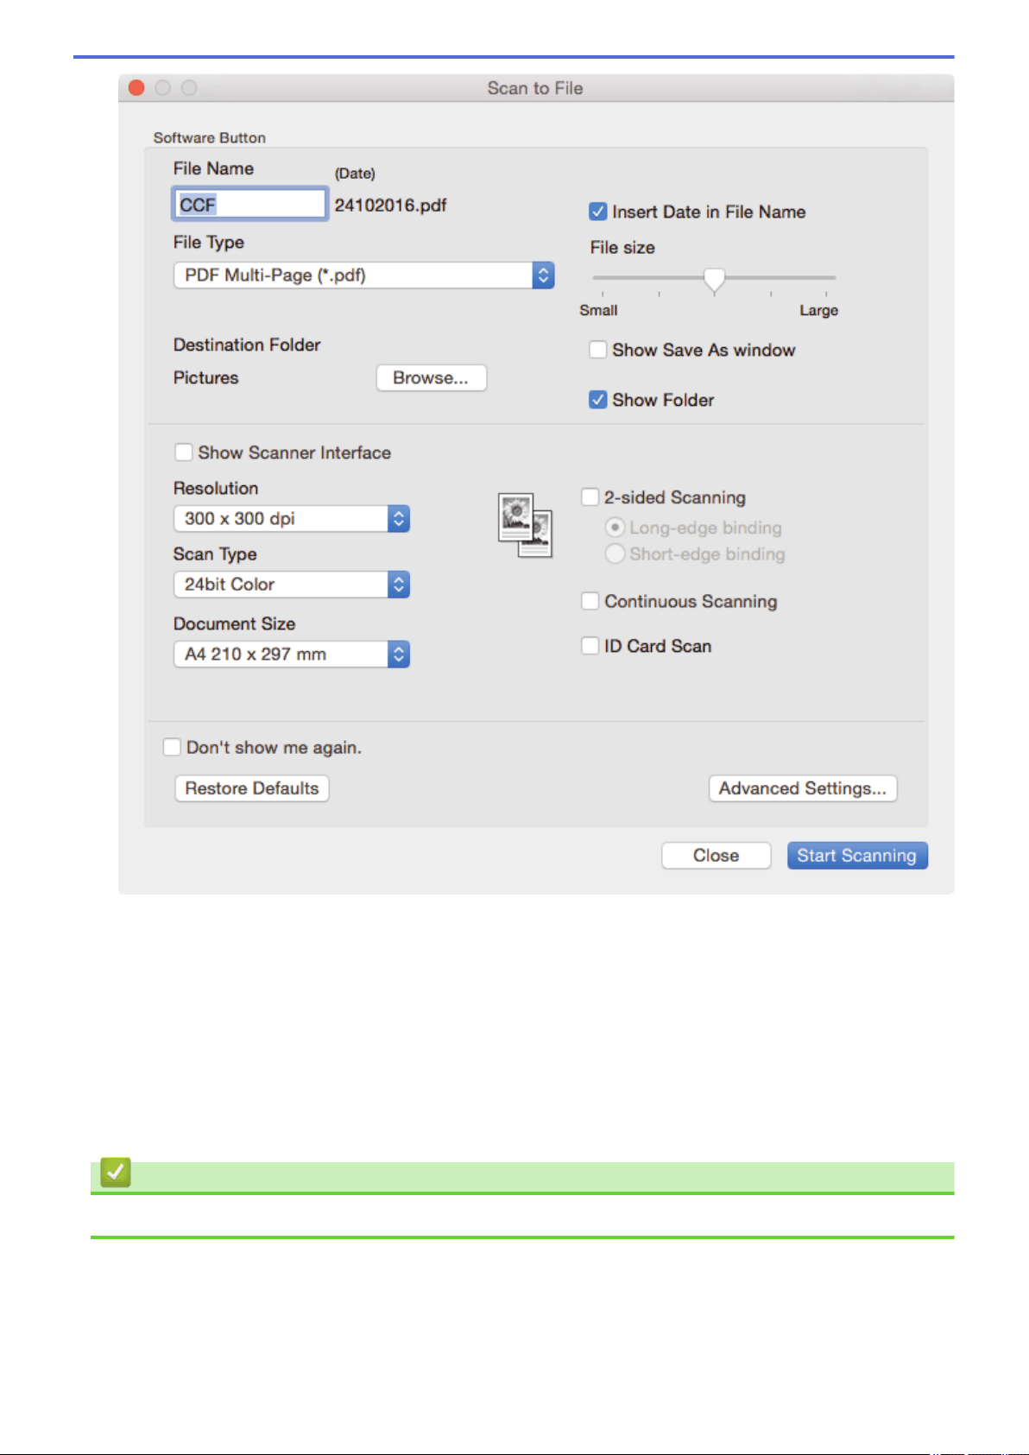The width and height of the screenshot is (1029, 1455).
Task: Uncheck Insert Date in File Name
Action: click(x=597, y=212)
